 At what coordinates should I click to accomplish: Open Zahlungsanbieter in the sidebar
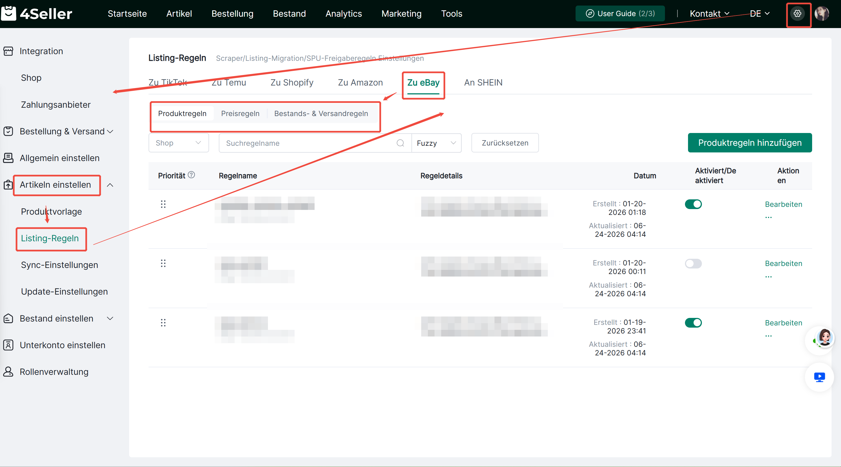click(x=56, y=104)
